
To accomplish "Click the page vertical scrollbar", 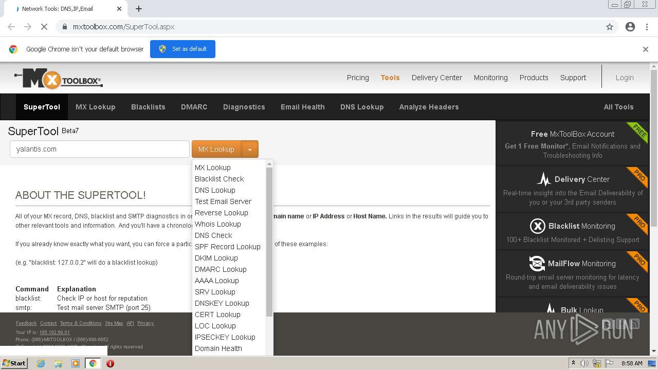I will pyautogui.click(x=654, y=149).
